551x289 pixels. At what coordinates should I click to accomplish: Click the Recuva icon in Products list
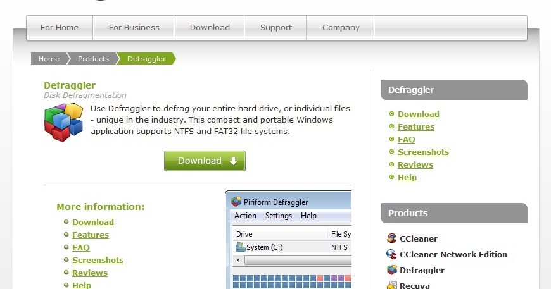[x=391, y=285]
